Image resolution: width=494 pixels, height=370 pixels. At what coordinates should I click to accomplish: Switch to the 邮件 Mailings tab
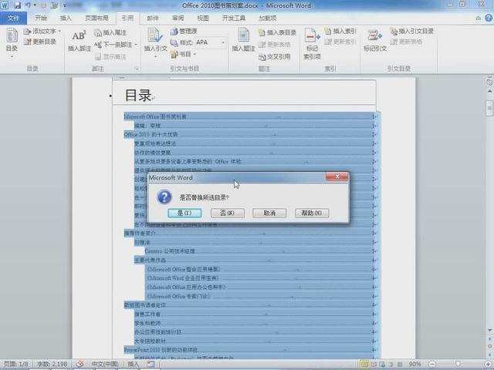coord(153,18)
